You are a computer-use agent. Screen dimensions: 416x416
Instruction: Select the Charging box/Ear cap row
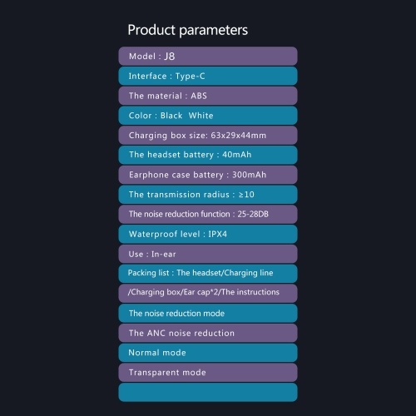[208, 293]
